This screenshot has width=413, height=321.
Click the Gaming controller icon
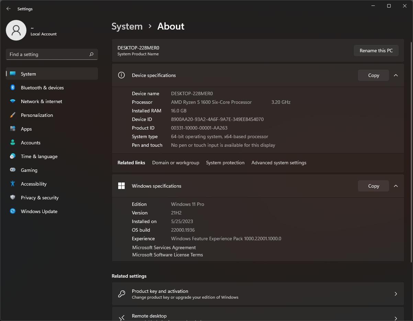click(13, 170)
